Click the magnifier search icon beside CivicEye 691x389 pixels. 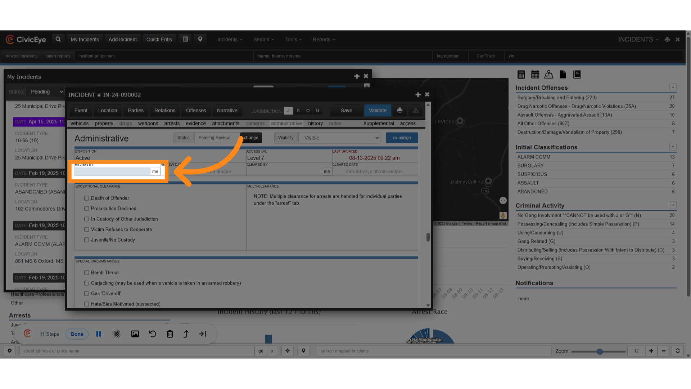58,39
